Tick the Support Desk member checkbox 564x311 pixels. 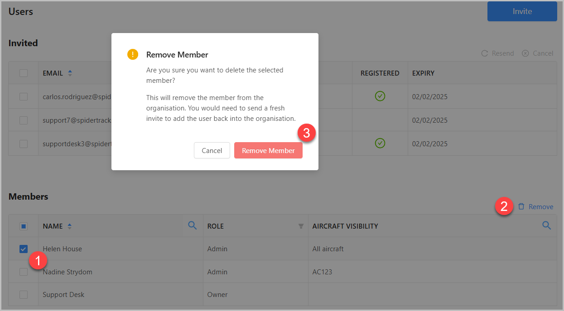[x=24, y=294]
